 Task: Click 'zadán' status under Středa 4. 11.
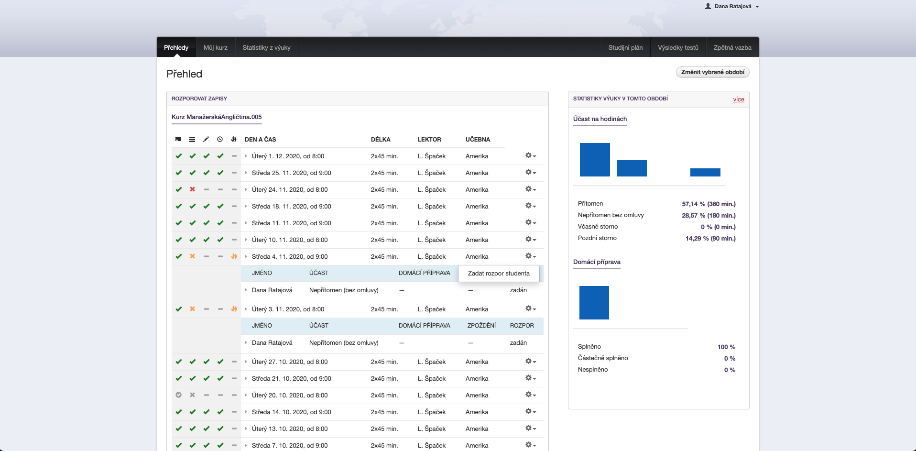tap(518, 290)
